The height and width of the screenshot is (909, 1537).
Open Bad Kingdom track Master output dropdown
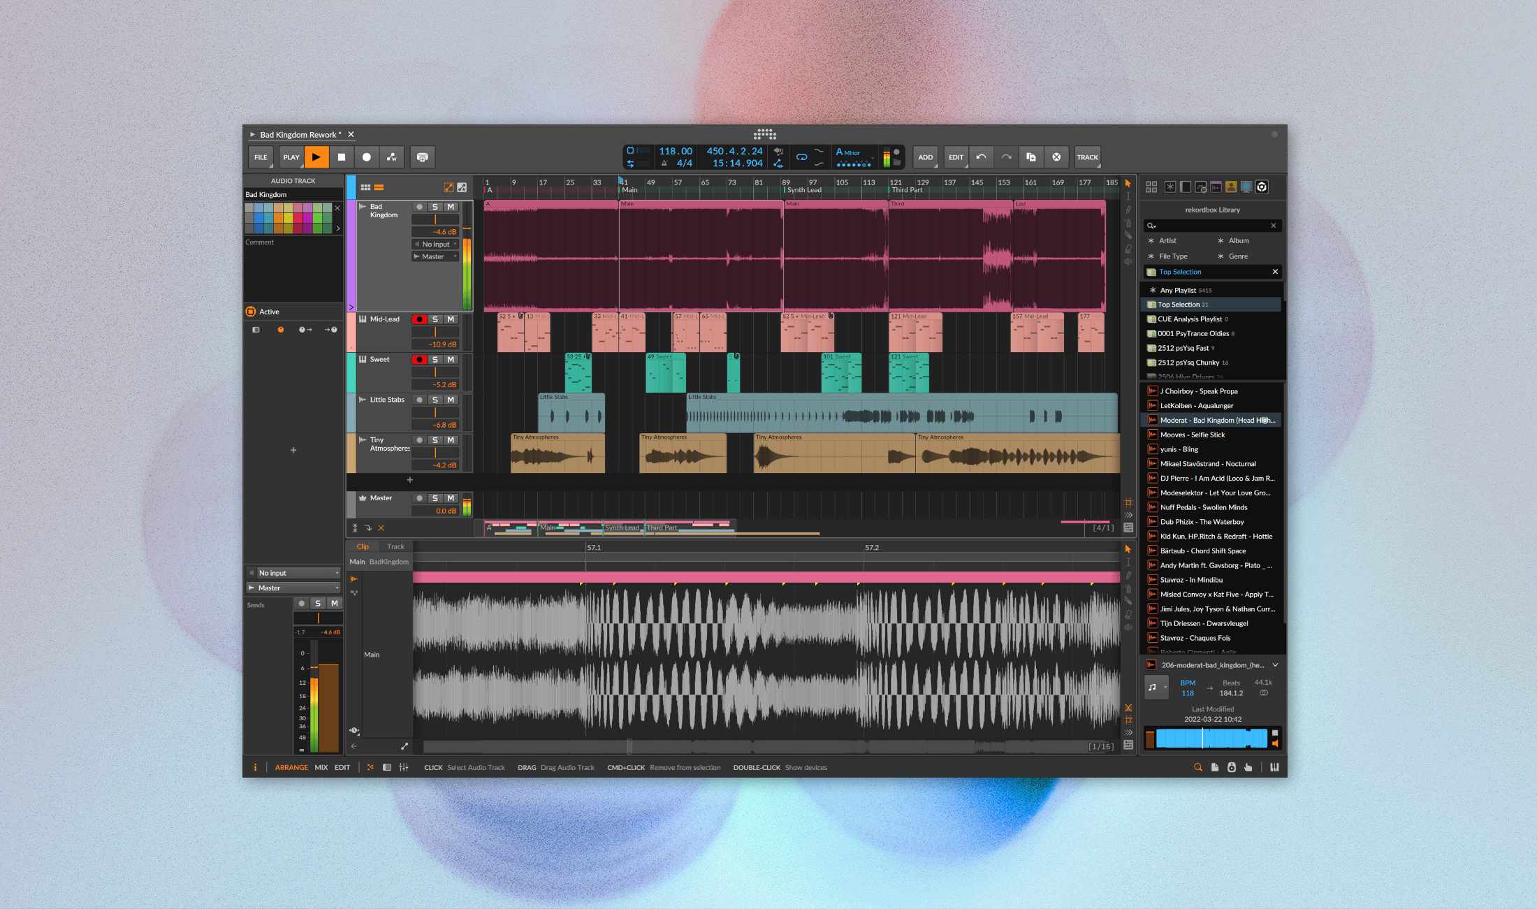pos(435,257)
